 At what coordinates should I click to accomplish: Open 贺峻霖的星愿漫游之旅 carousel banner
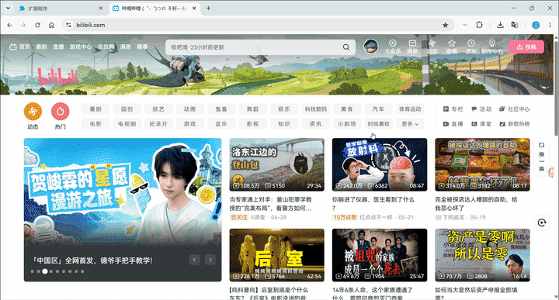[123, 209]
